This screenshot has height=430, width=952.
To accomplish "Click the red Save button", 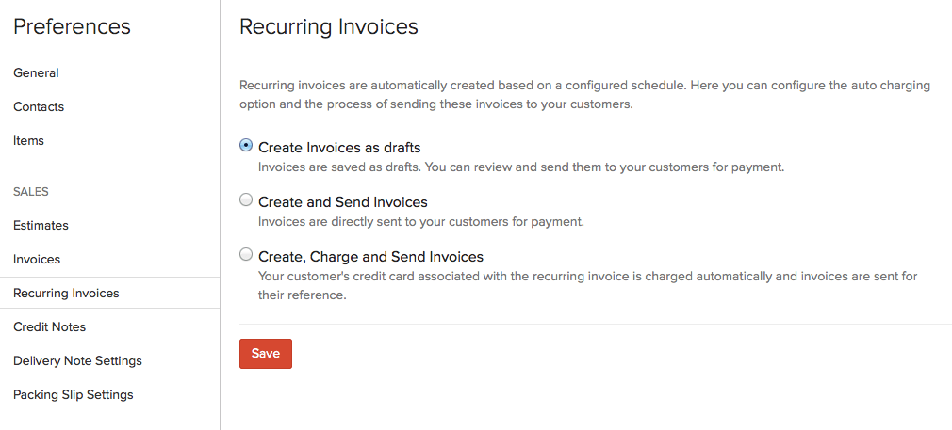I will (266, 353).
